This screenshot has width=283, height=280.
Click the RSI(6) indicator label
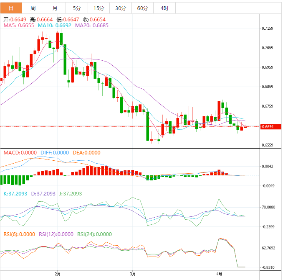pos(19,234)
